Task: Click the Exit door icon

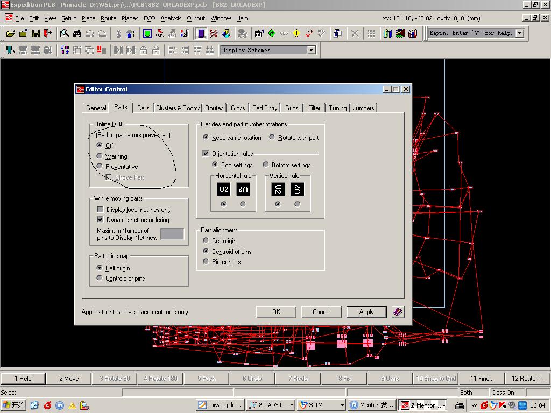Action: [48, 33]
